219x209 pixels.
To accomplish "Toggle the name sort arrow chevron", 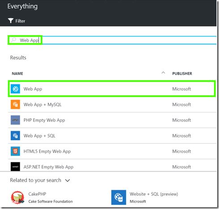I will pos(163,73).
